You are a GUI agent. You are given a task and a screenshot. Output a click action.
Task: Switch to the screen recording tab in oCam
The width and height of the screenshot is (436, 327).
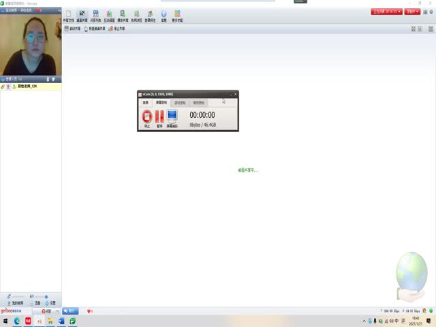[x=161, y=102]
